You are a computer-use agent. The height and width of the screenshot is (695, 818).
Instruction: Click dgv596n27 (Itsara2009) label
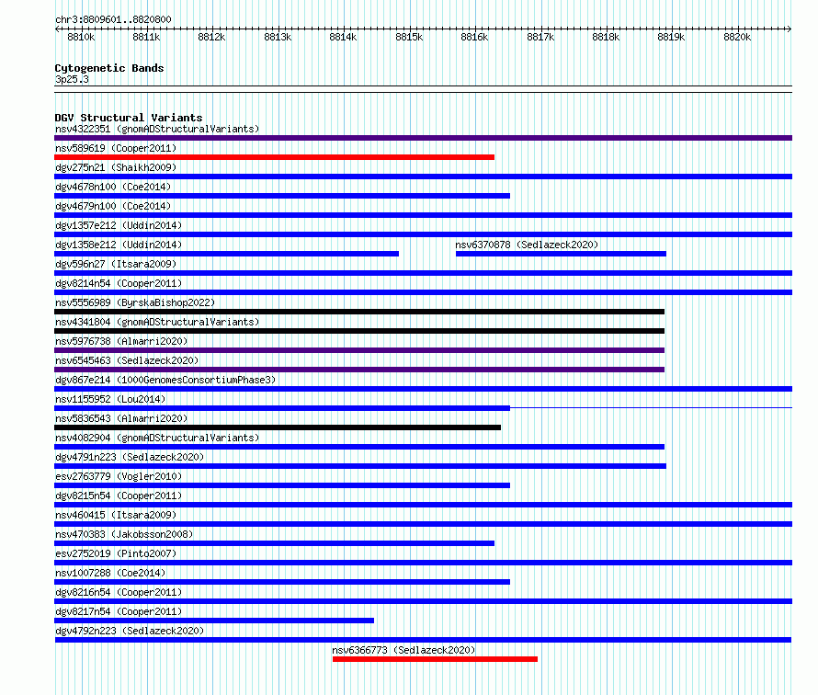[116, 264]
